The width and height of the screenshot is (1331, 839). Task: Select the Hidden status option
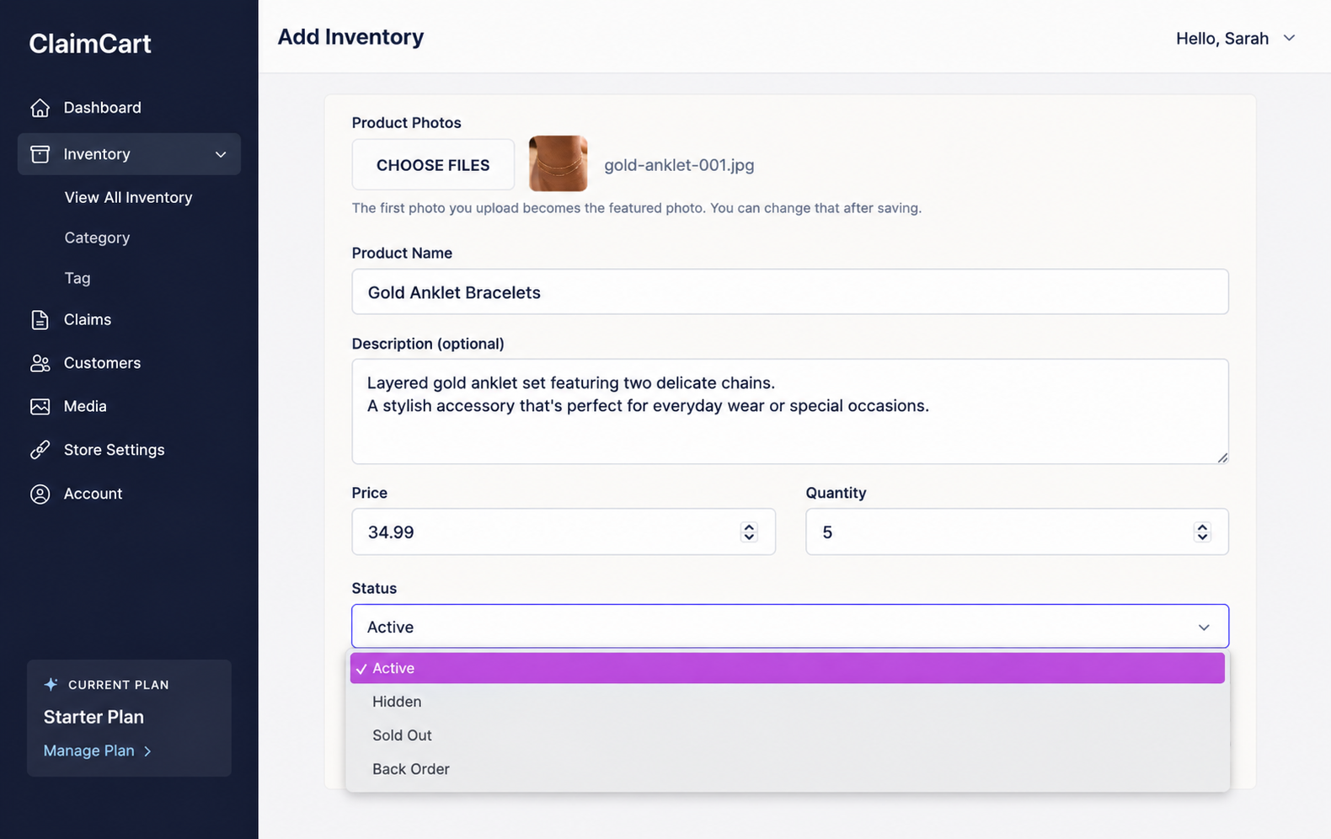pos(787,702)
